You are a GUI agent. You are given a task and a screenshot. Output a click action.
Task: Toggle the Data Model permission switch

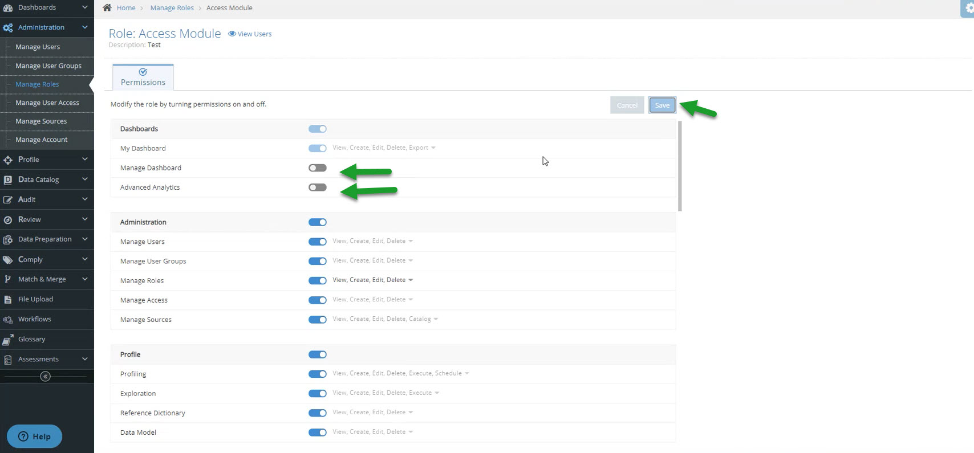pyautogui.click(x=318, y=432)
